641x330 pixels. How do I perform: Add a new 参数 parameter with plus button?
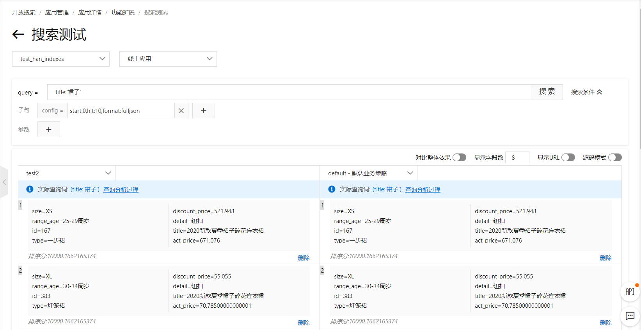[49, 129]
